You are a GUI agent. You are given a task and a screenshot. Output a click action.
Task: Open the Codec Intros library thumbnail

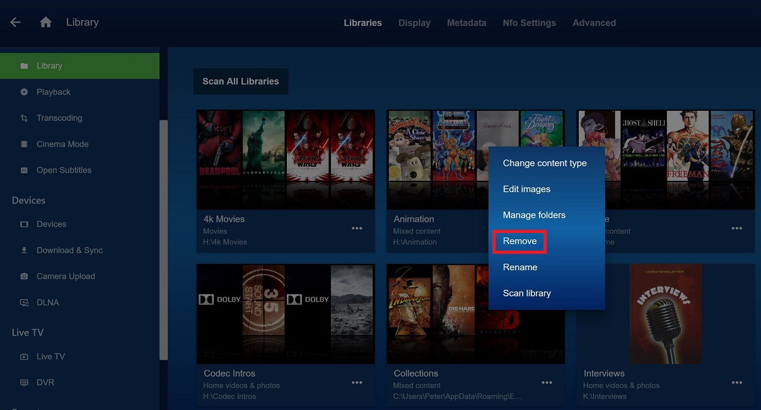[285, 313]
